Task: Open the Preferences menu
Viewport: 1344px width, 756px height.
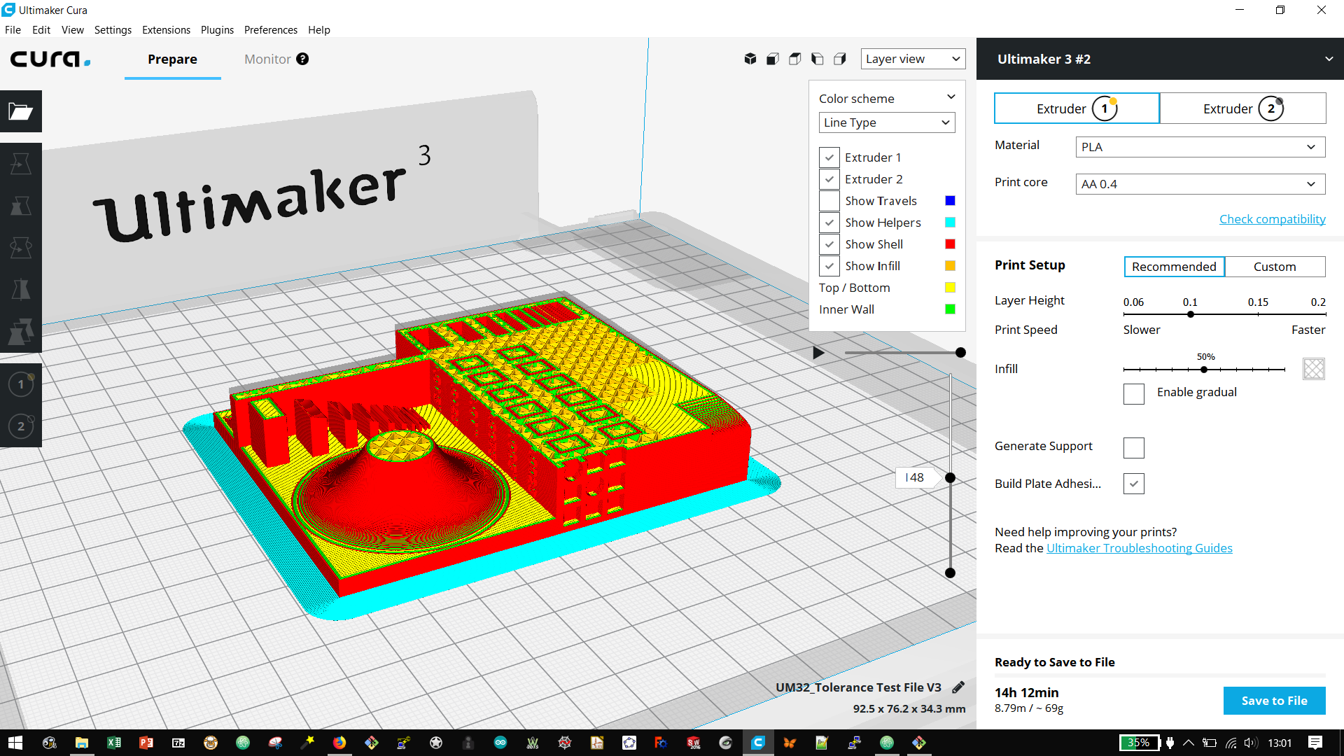Action: pyautogui.click(x=270, y=30)
